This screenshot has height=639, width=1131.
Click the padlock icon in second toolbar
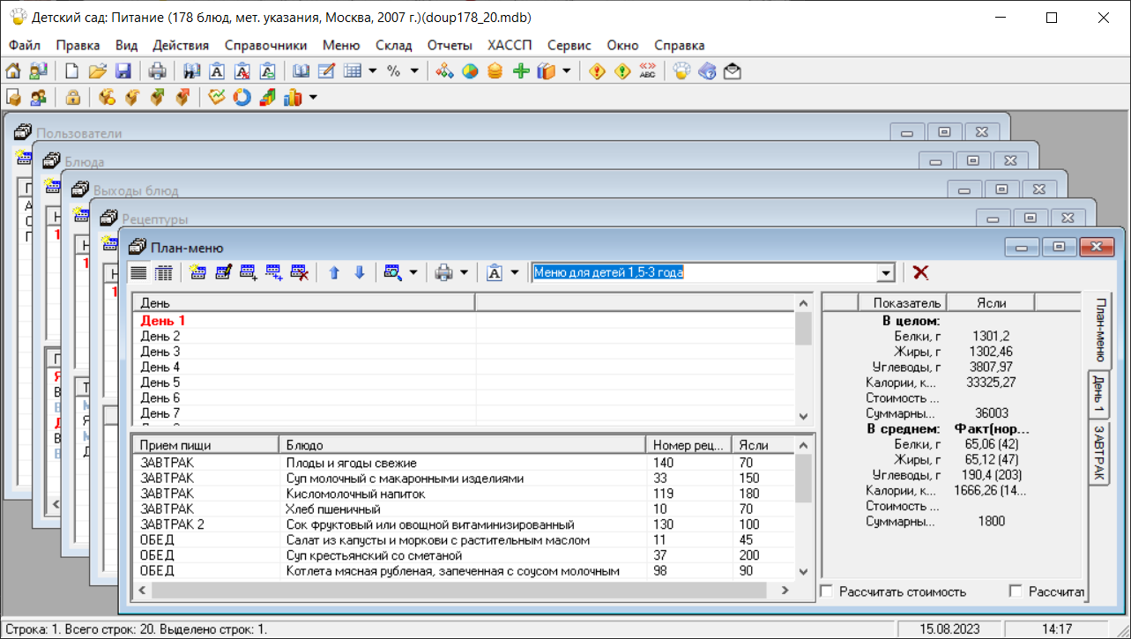click(x=73, y=97)
